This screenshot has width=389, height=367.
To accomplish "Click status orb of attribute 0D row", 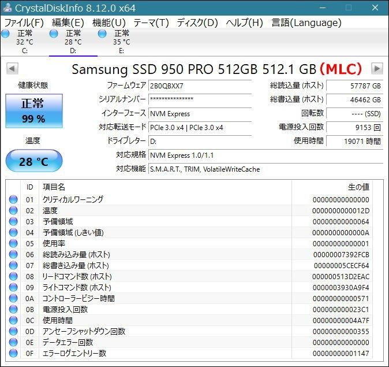I will [13, 331].
